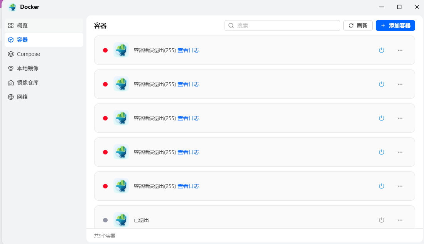Start the first errored container via power button
The height and width of the screenshot is (244, 424).
(x=382, y=50)
